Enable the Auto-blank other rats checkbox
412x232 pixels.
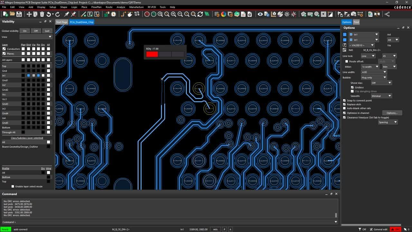[x=344, y=108]
